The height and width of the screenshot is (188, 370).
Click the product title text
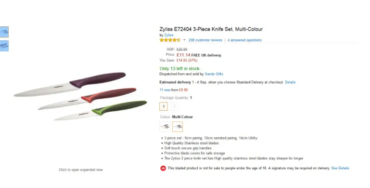pos(211,29)
